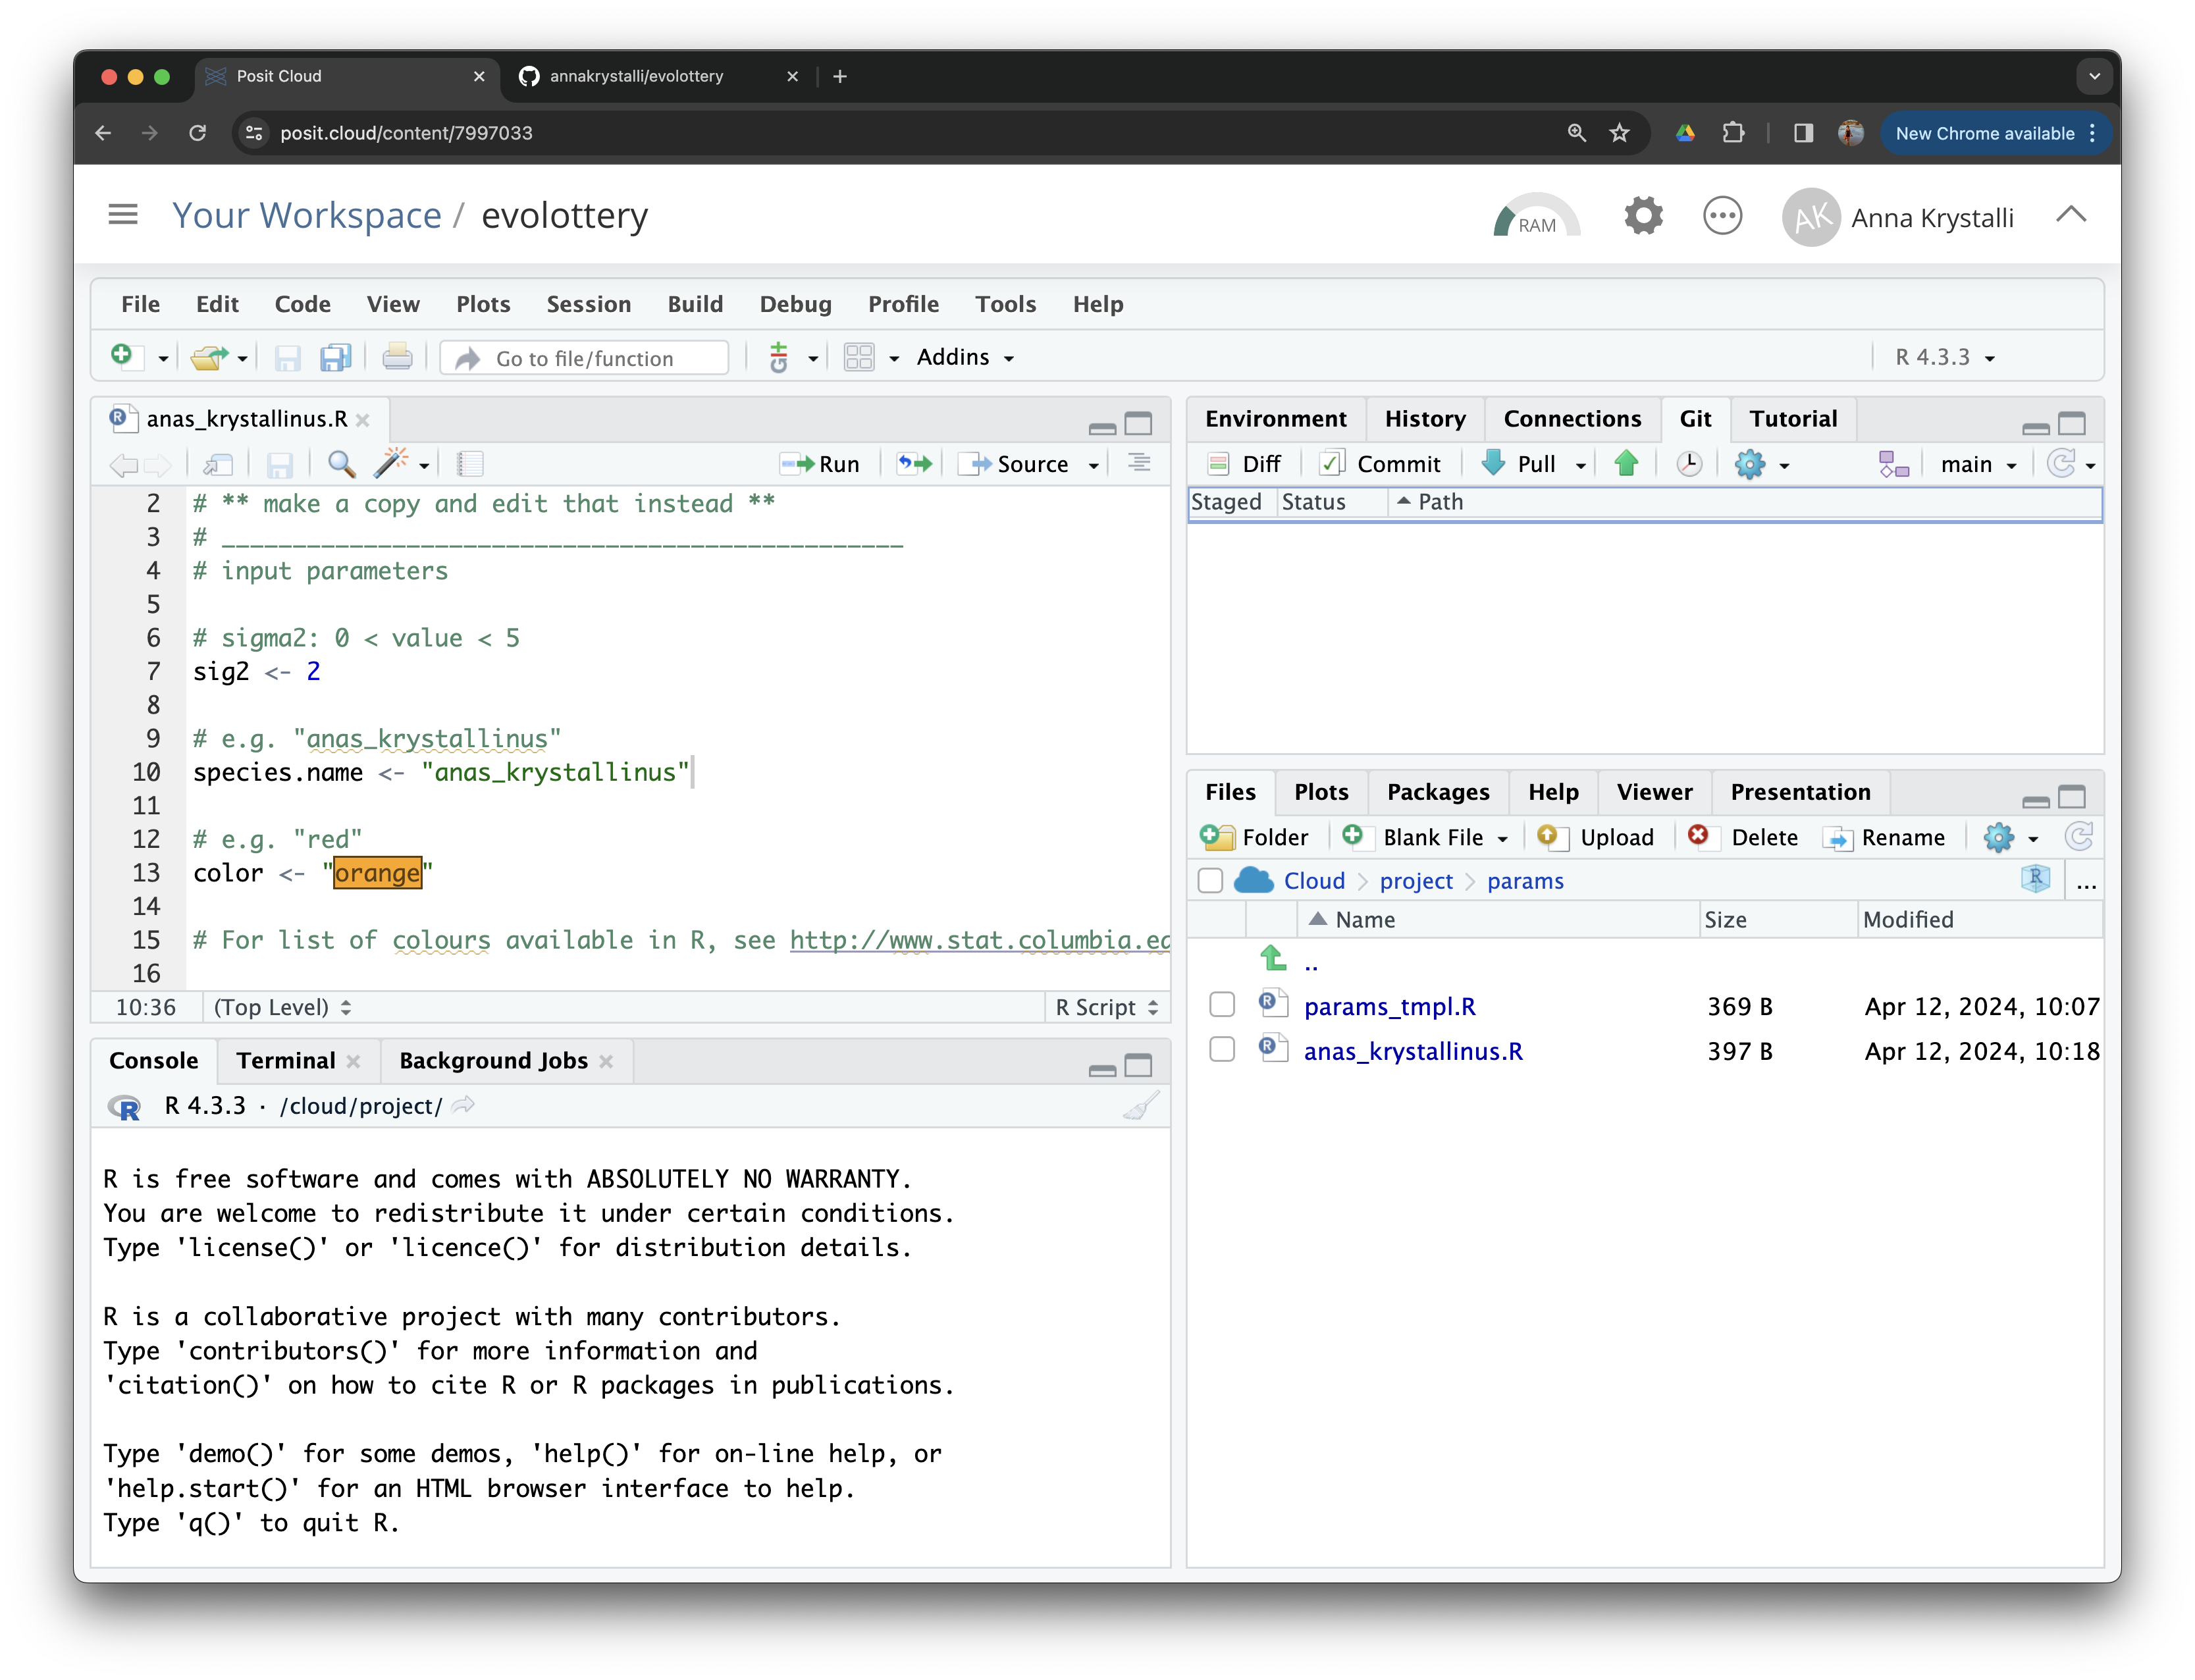Click the green Push arrow icon
This screenshot has height=1680, width=2195.
(1626, 464)
